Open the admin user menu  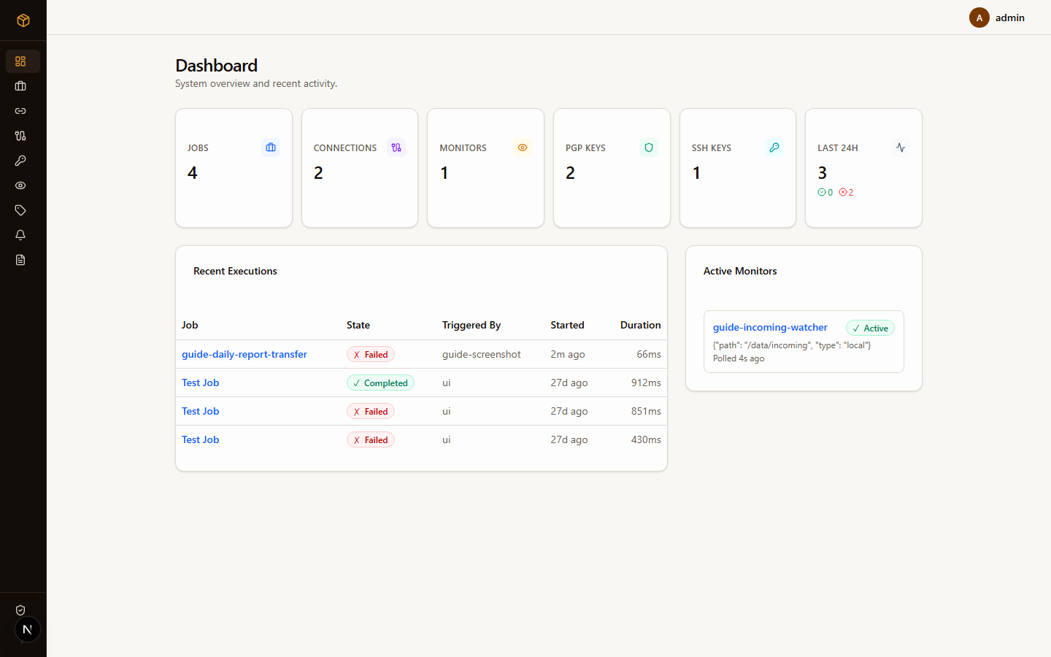coord(997,18)
